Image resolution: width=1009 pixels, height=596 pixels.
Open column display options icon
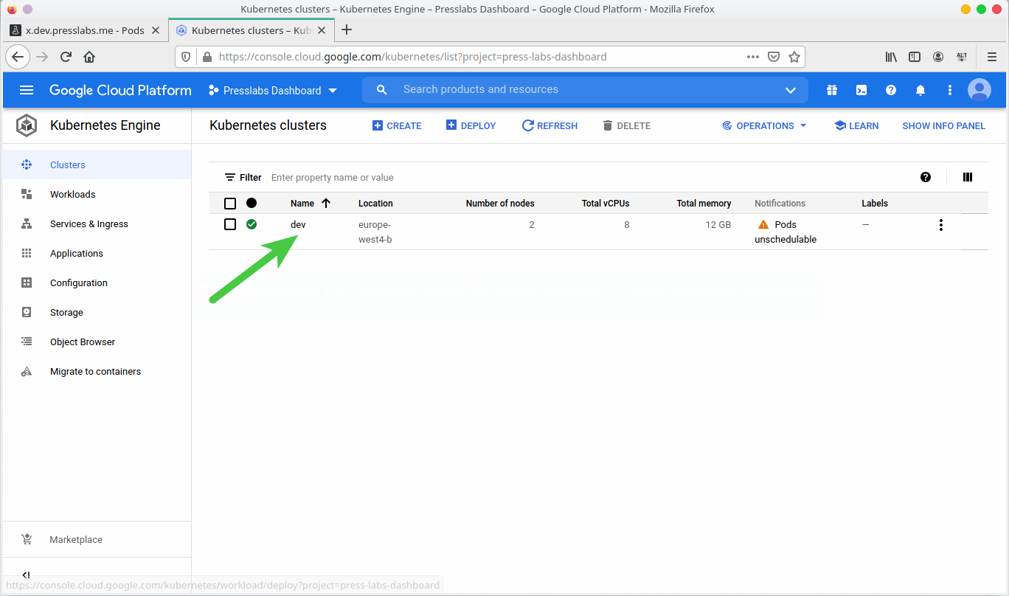(x=968, y=177)
